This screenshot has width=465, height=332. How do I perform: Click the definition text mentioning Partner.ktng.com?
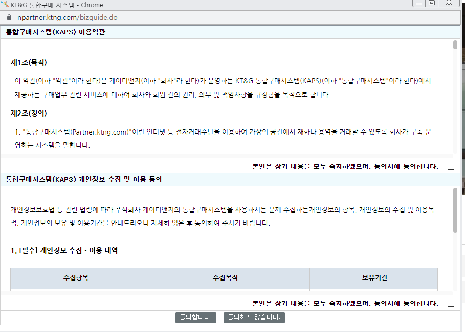[223, 139]
